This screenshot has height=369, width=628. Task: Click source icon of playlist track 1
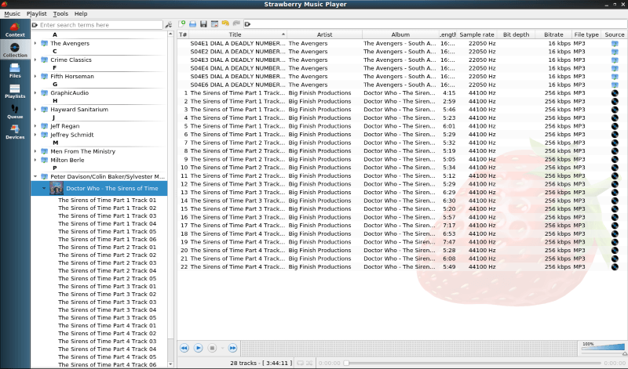coord(615,92)
